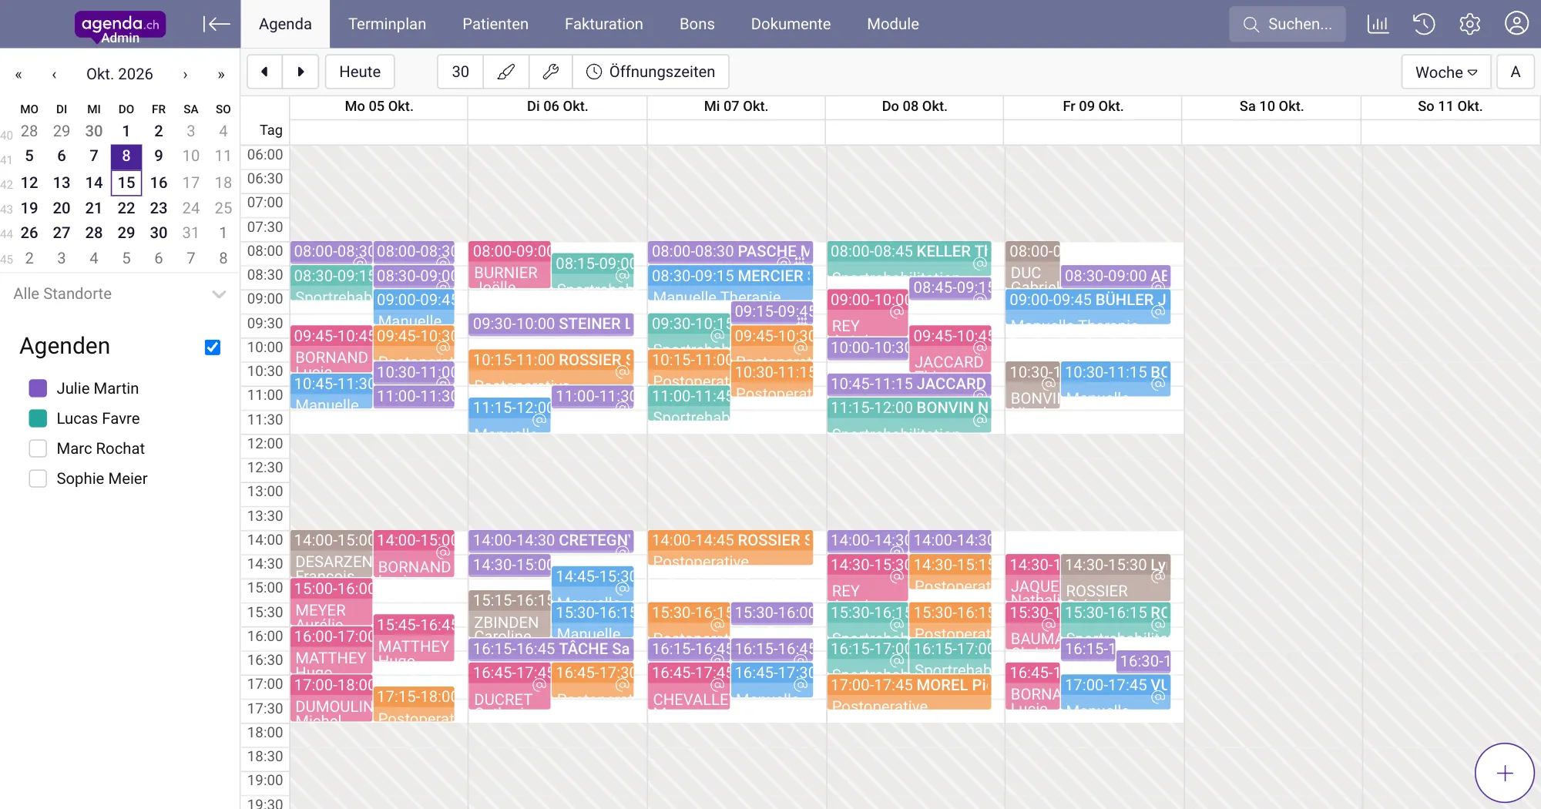Open the 30 minute interval selector
This screenshot has height=809, width=1541.
(460, 72)
